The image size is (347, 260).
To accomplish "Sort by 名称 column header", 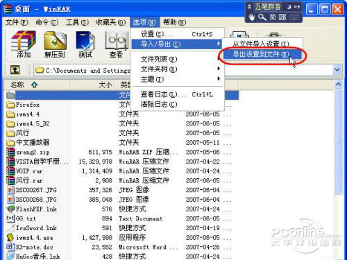I will [x=37, y=85].
